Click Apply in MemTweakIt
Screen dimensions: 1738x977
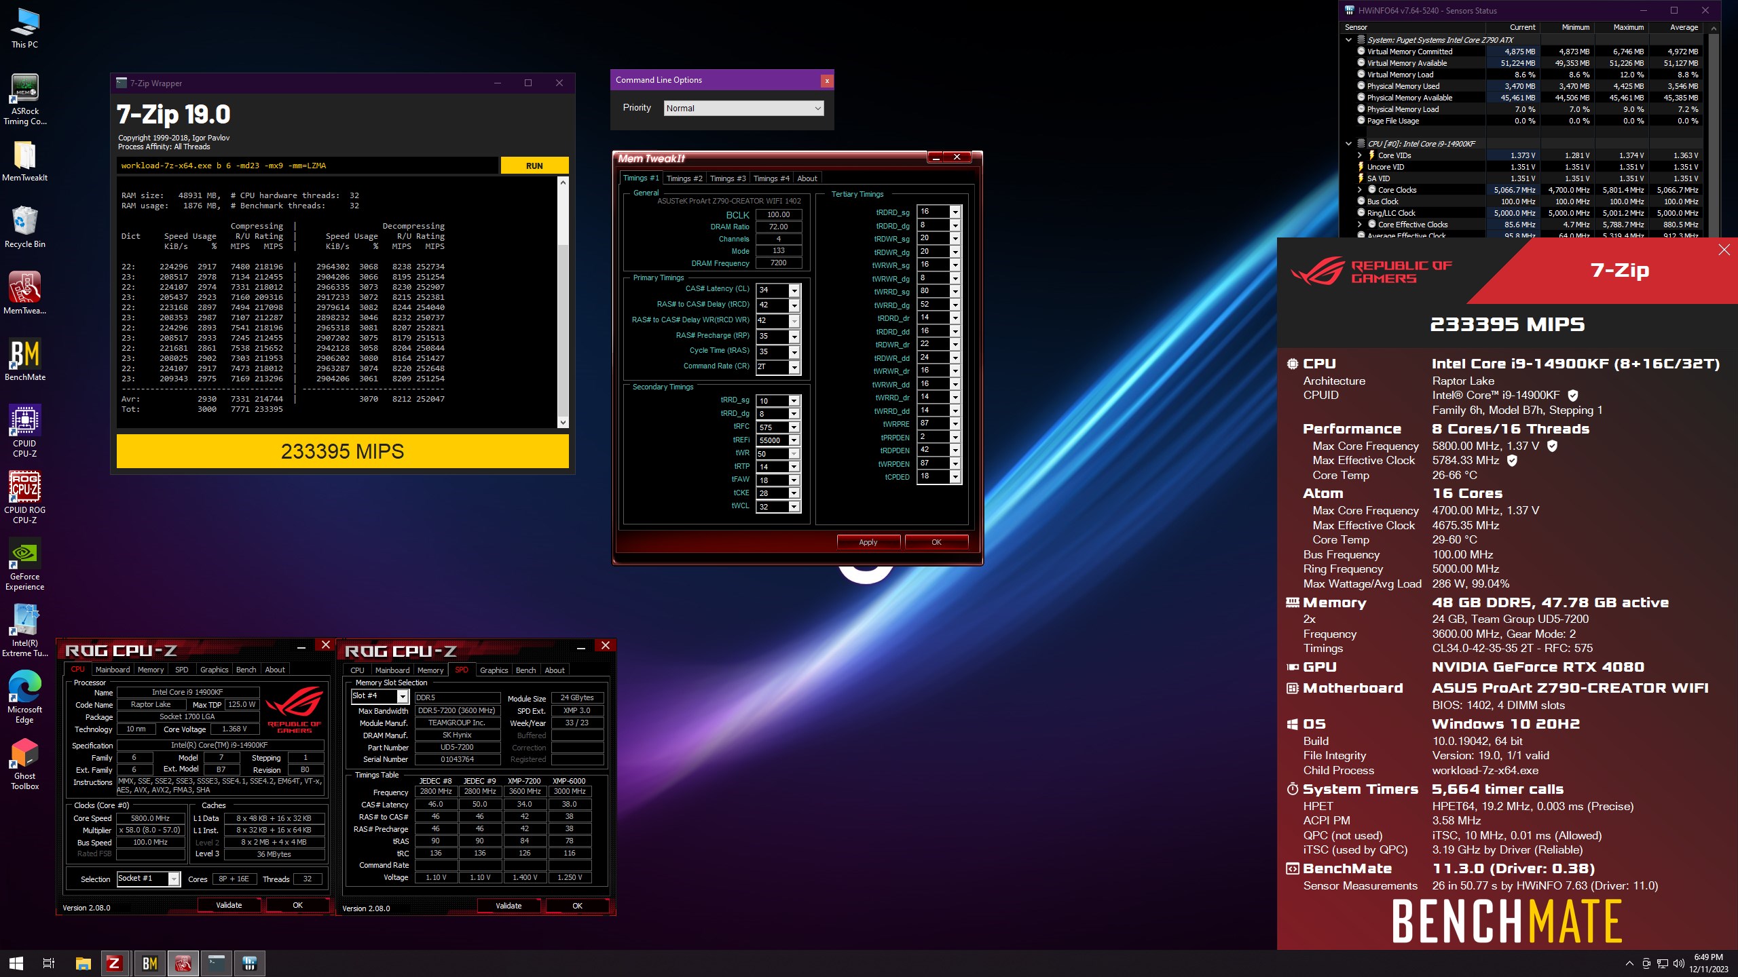point(868,542)
